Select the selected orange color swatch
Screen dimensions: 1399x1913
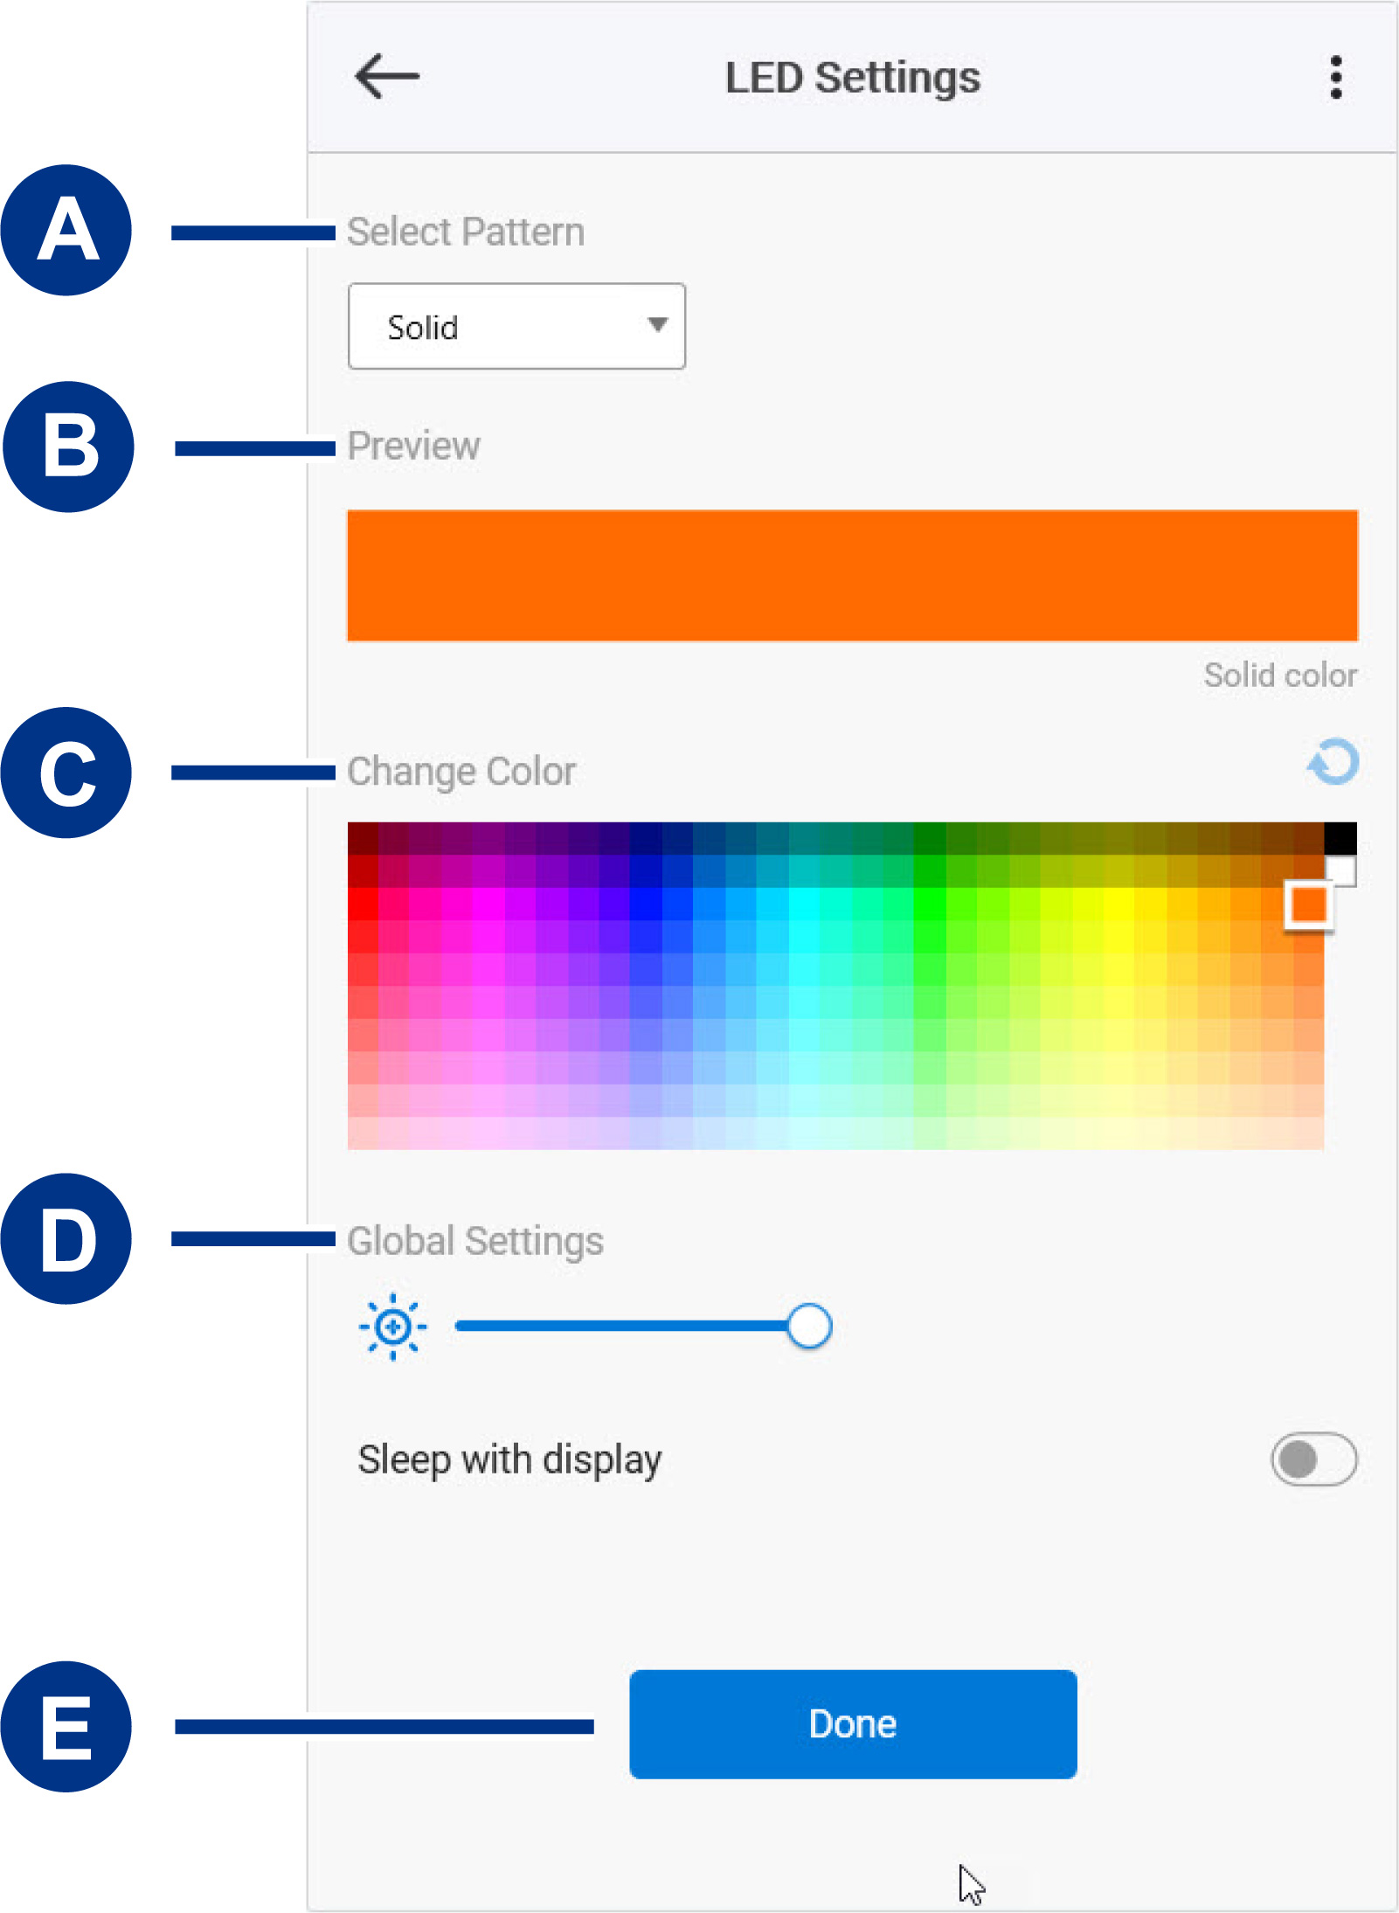click(x=1308, y=905)
